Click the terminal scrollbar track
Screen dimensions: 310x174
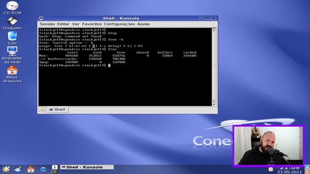(214, 66)
